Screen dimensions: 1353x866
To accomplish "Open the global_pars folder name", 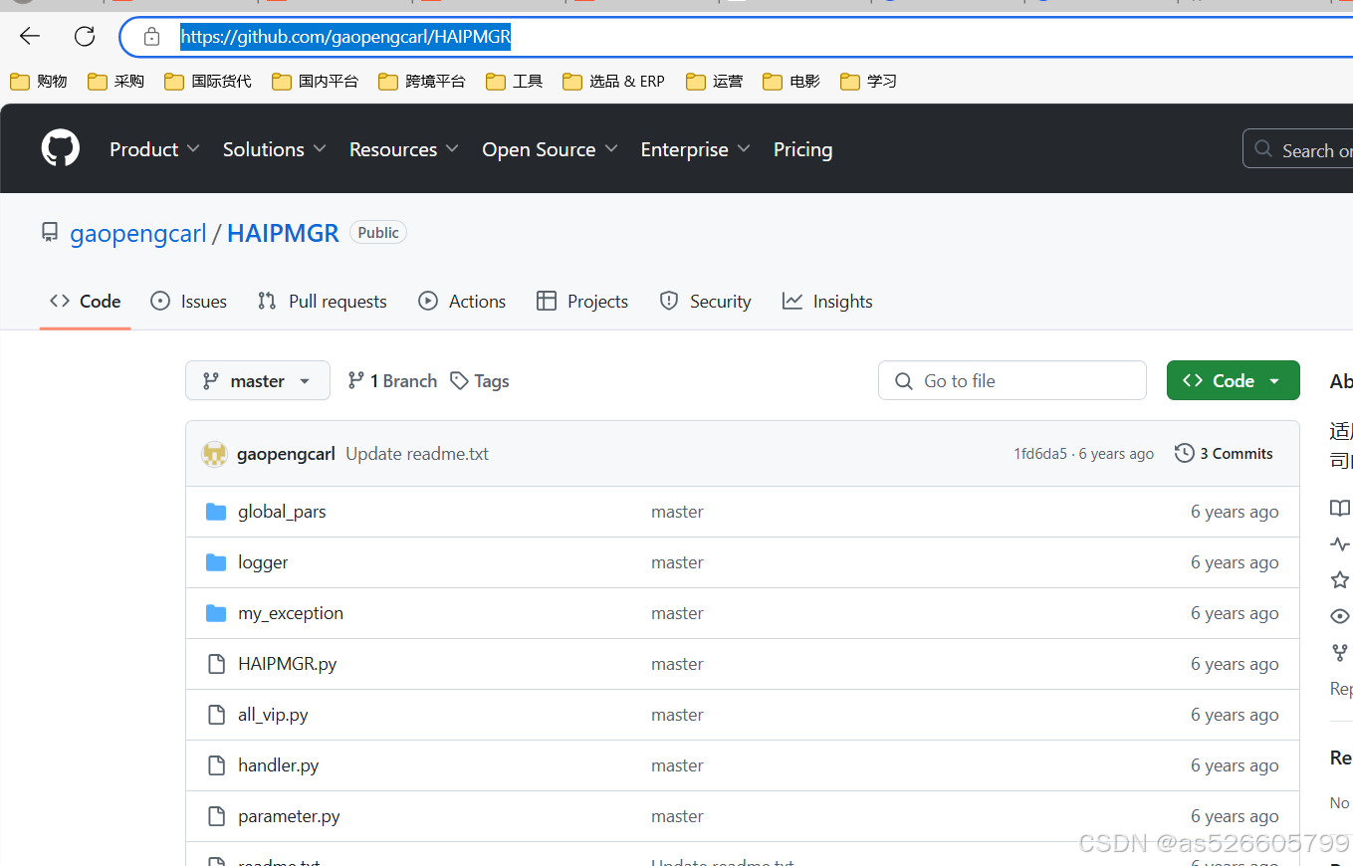I will [x=282, y=512].
